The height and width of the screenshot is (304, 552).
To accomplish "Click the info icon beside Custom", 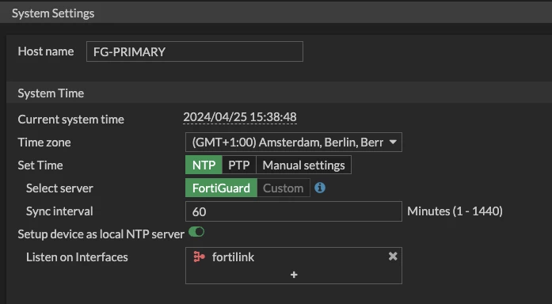I will point(320,188).
